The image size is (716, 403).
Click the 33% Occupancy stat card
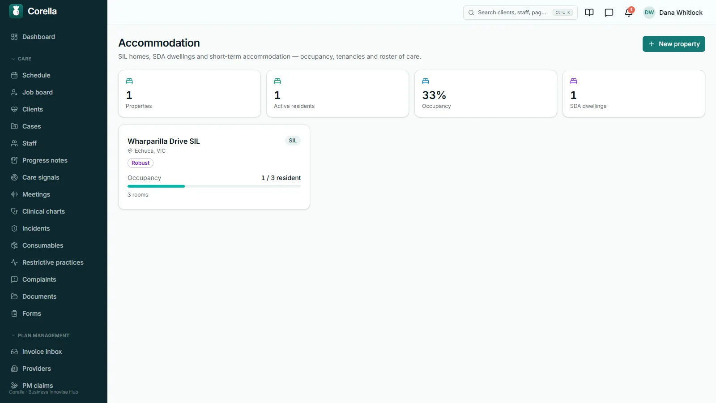(486, 94)
